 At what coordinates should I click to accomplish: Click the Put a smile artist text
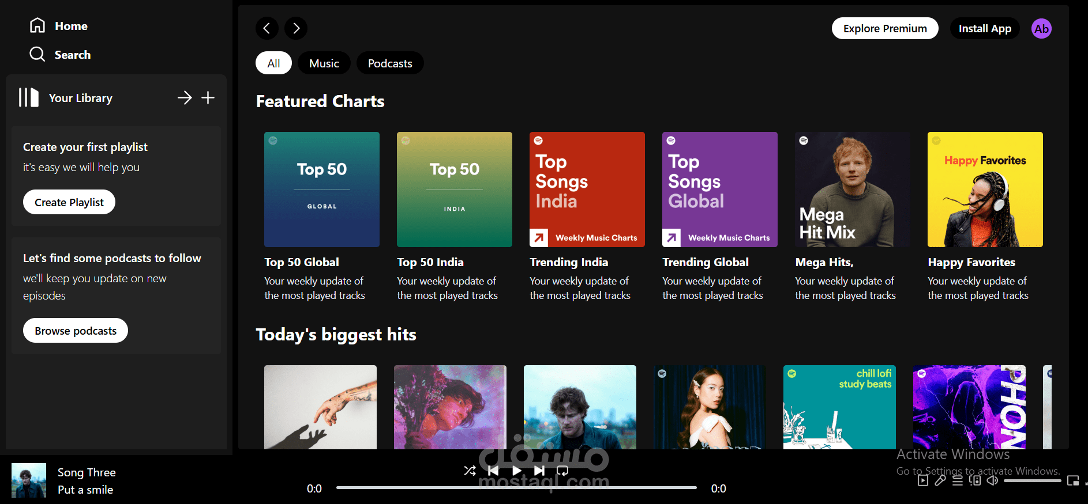85,490
